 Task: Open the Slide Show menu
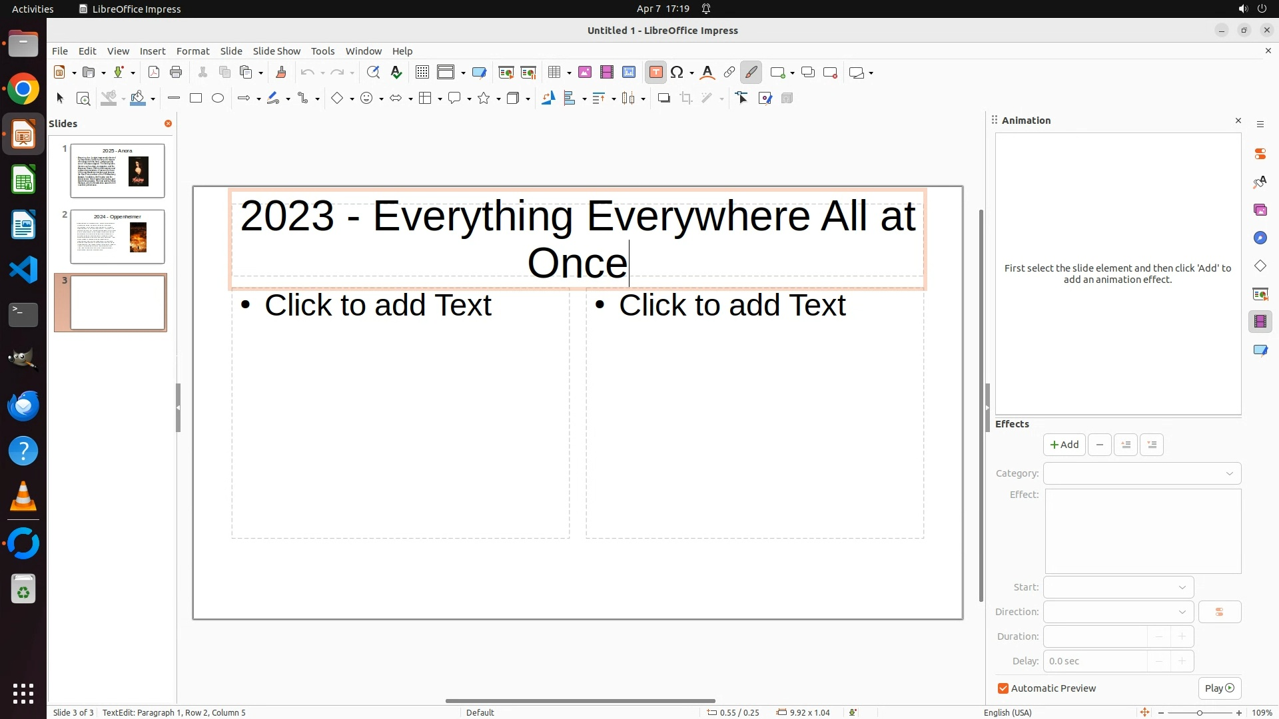tap(276, 51)
